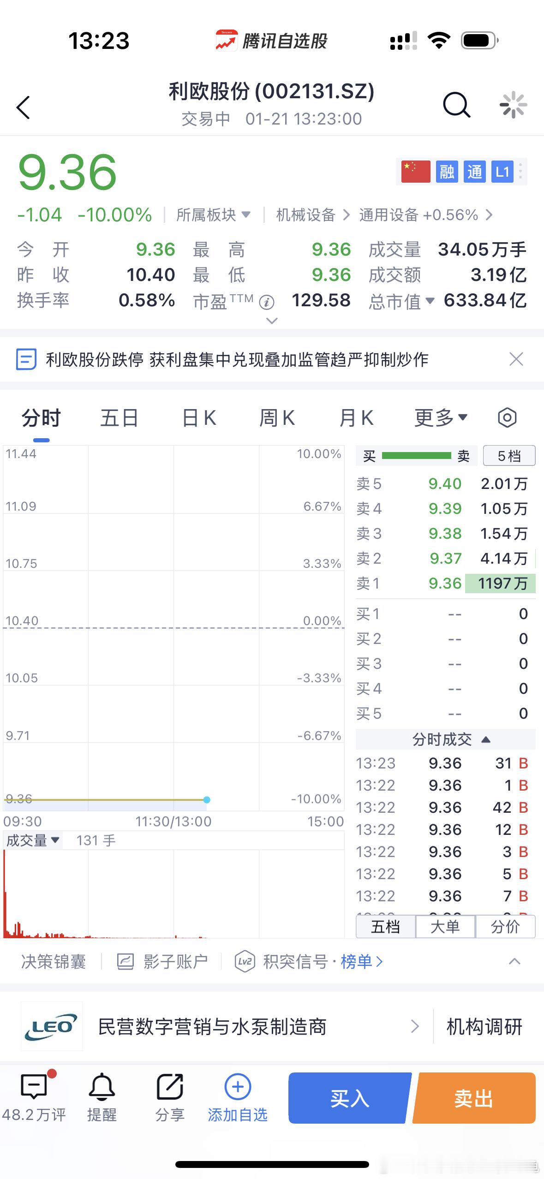Tap the volume bar chart area

click(x=173, y=893)
